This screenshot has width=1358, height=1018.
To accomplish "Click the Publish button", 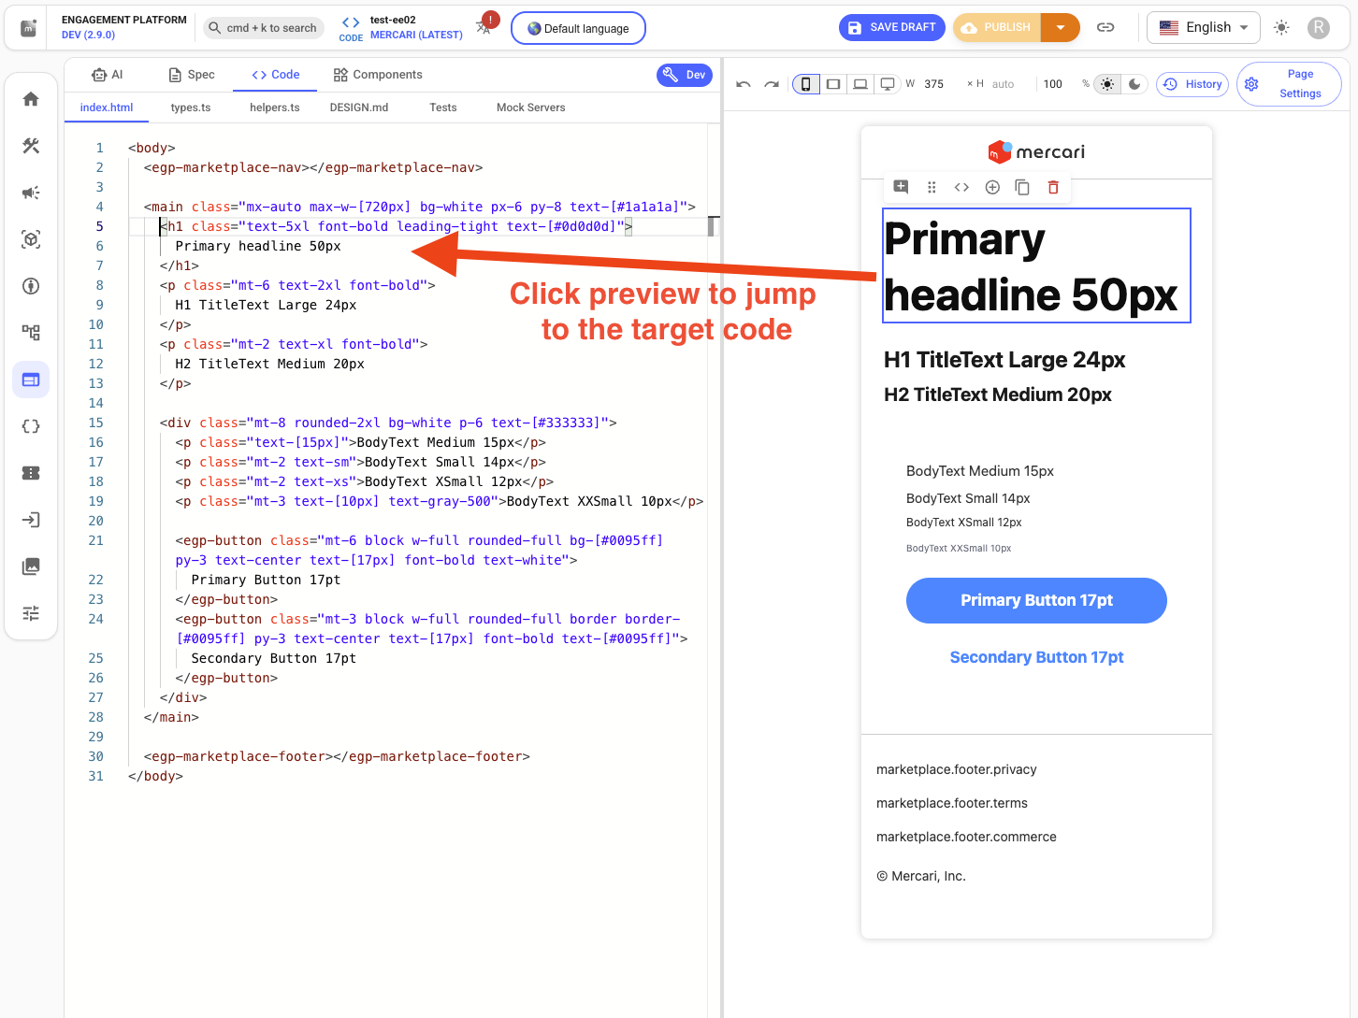I will 996,27.
